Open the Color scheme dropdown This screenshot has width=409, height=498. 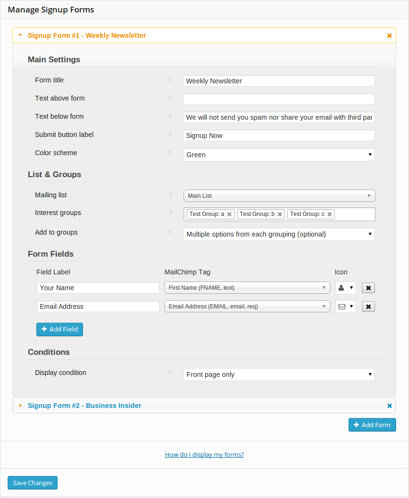279,155
